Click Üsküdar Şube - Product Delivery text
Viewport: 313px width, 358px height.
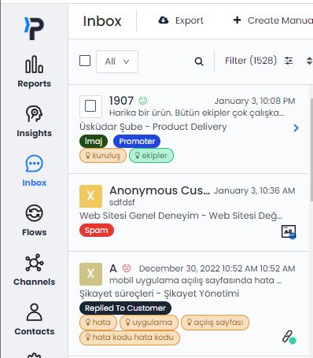[153, 127]
